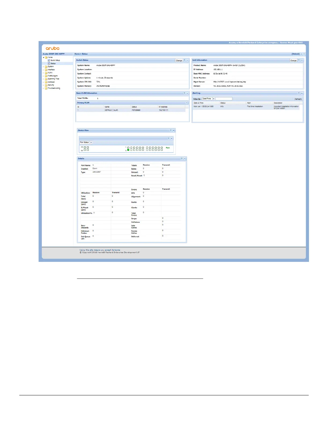Open Spanning Tree label in tree
The height and width of the screenshot is (425, 328).
pos(54,79)
